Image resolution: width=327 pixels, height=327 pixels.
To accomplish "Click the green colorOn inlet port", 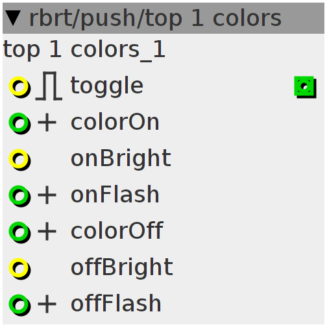I will 19,123.
